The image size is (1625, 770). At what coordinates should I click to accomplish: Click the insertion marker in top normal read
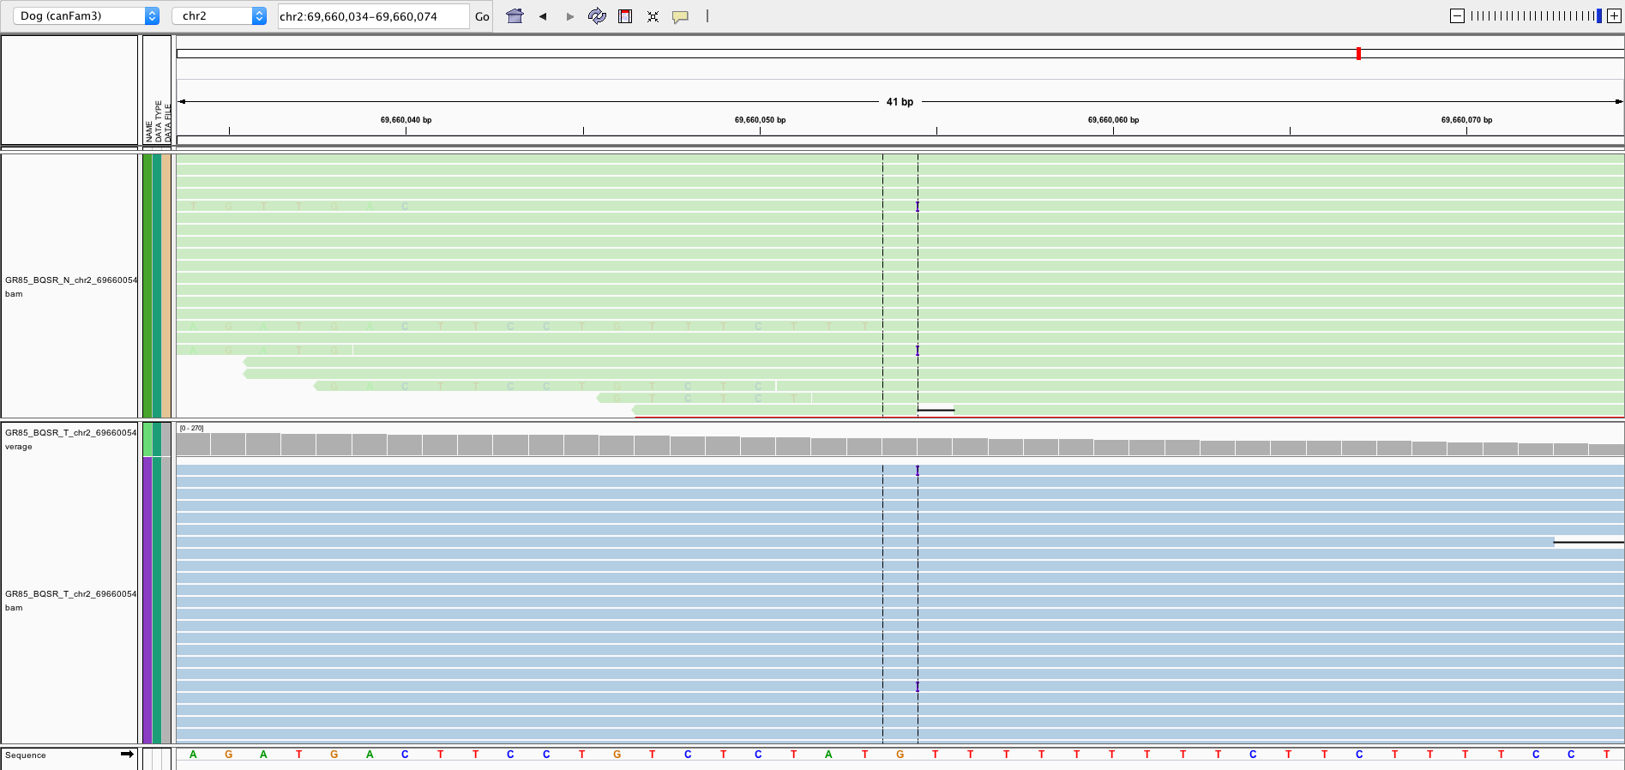click(x=918, y=207)
